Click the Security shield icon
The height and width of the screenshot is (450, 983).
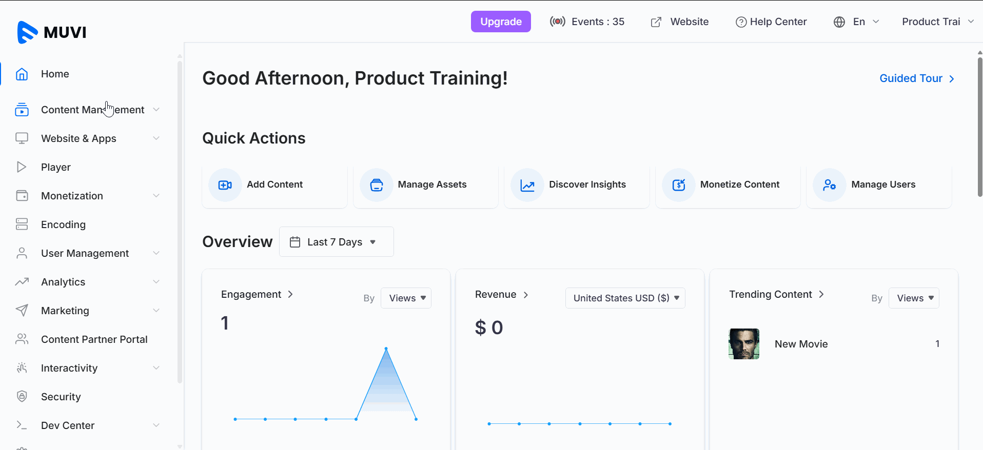tap(22, 397)
